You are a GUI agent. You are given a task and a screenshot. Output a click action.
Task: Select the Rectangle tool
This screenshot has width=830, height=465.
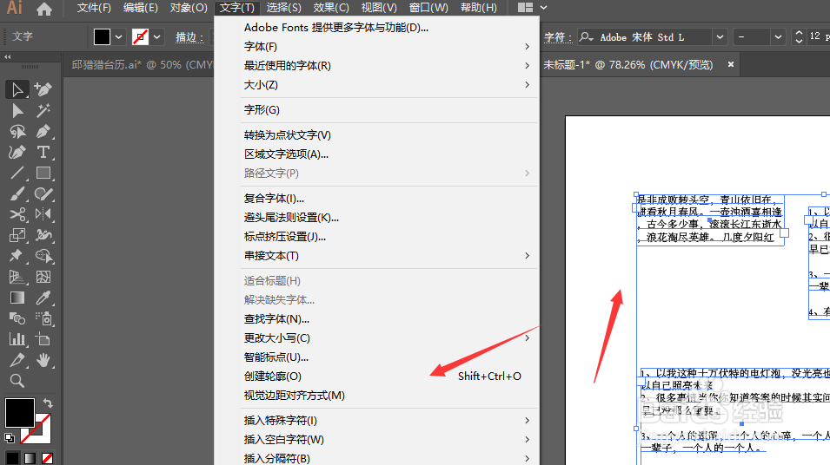tap(43, 173)
